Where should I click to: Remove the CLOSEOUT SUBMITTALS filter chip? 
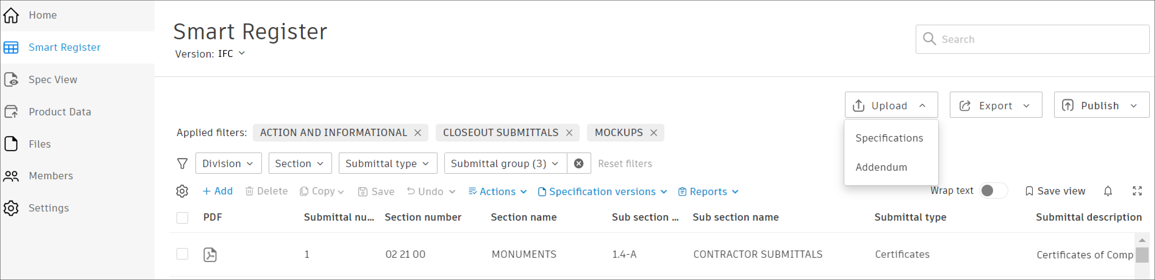pos(569,133)
